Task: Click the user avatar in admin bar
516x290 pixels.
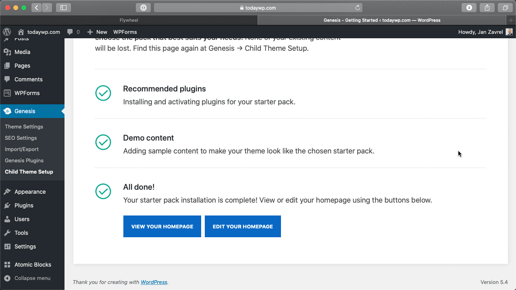Action: coord(509,32)
